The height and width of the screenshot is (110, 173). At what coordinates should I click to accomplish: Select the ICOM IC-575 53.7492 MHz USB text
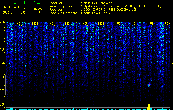[x=111, y=10]
